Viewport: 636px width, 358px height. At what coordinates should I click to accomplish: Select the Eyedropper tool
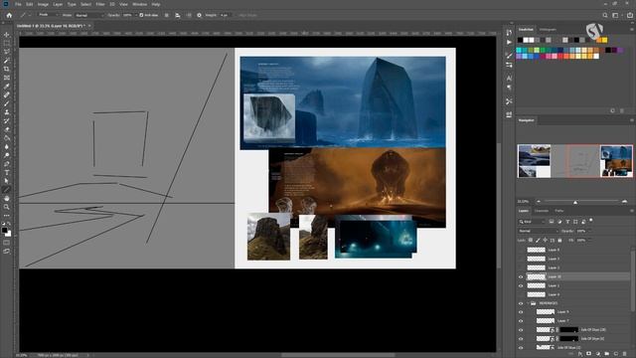click(x=7, y=87)
